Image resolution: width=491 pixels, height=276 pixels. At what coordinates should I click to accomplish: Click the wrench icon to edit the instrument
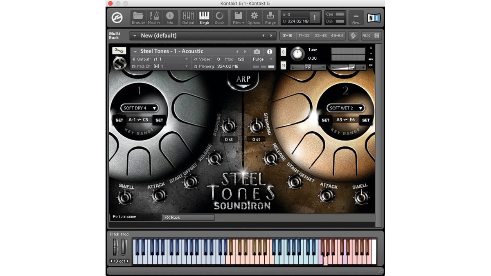pos(120,51)
